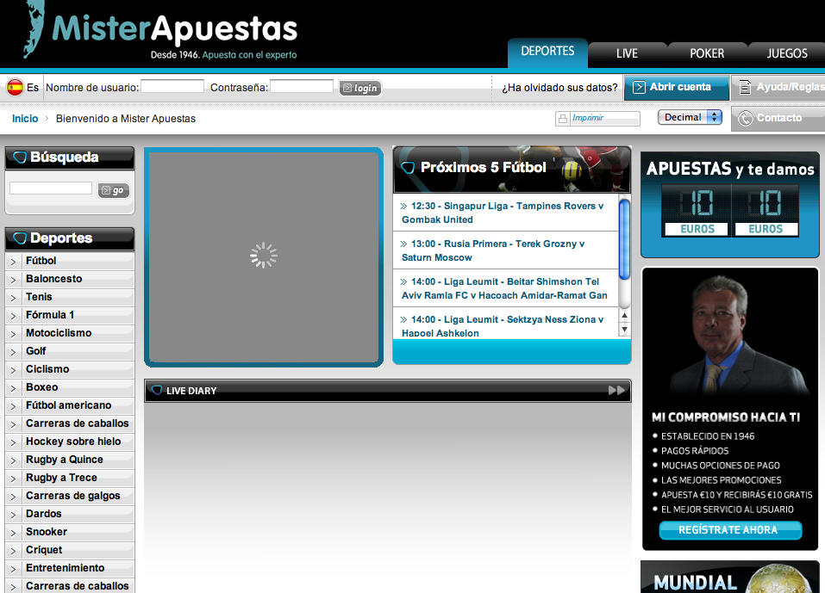Follow the ¿Ha olvidado sus datos? link
Screen dimensions: 825x593
click(559, 88)
